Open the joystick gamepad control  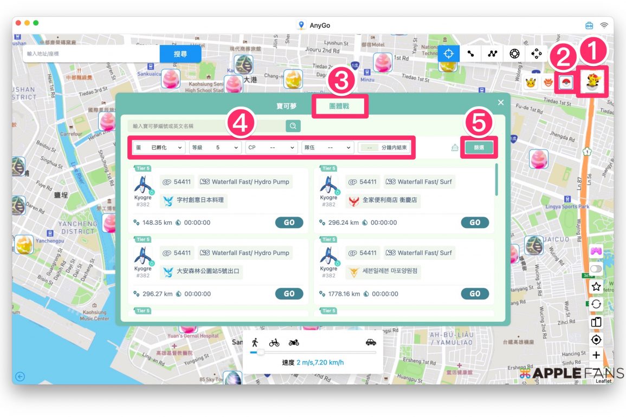pos(596,251)
